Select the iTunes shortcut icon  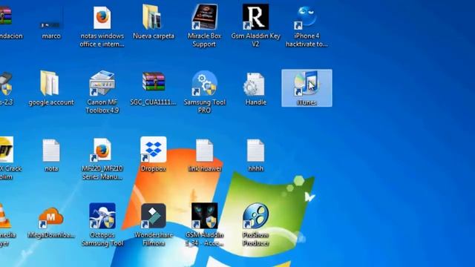point(307,88)
